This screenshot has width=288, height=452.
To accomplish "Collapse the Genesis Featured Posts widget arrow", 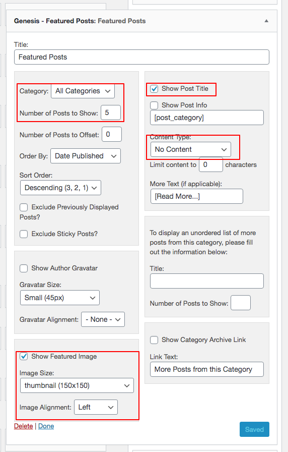I will tap(266, 21).
